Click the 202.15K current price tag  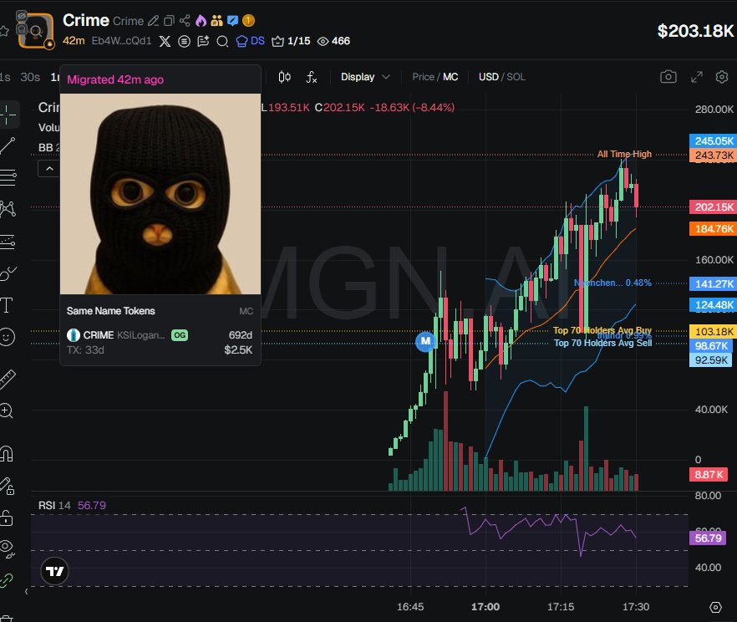(x=713, y=206)
